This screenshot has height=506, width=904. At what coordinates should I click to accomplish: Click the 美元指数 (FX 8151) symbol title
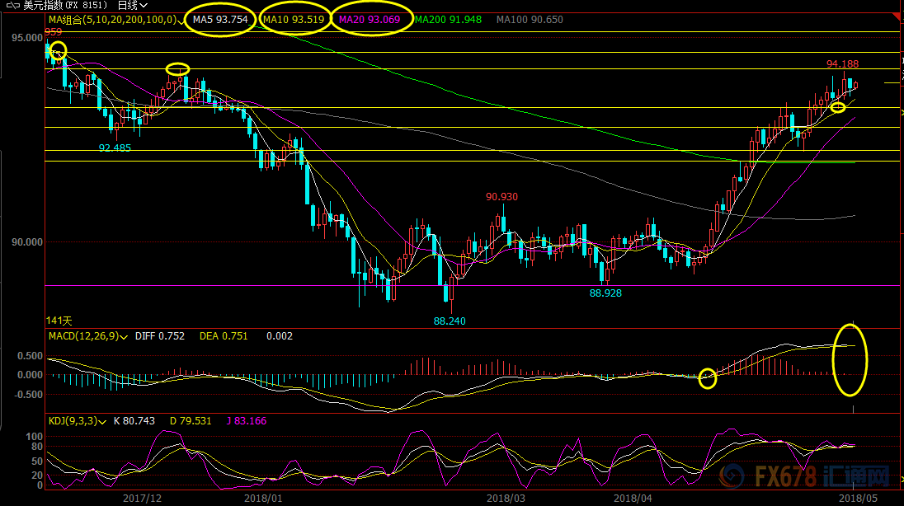pyautogui.click(x=65, y=5)
